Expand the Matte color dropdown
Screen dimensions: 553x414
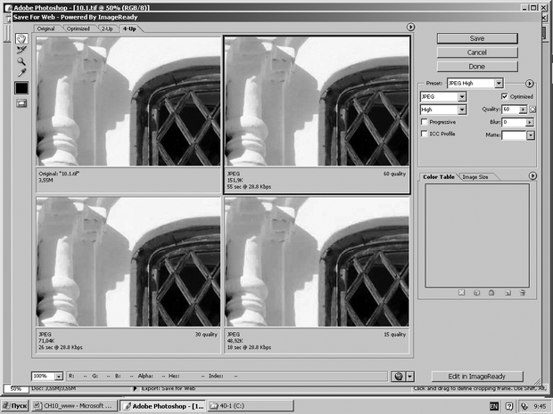click(531, 135)
